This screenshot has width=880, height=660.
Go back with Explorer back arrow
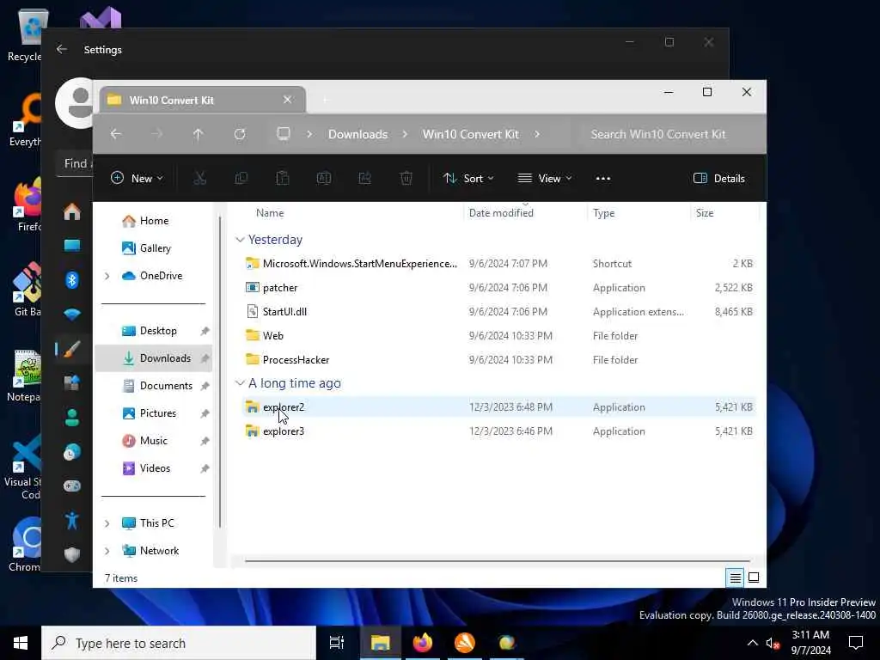[116, 134]
